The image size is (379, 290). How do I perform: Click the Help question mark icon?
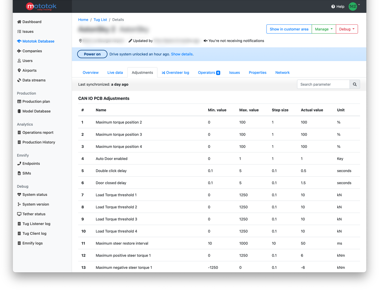pos(333,7)
